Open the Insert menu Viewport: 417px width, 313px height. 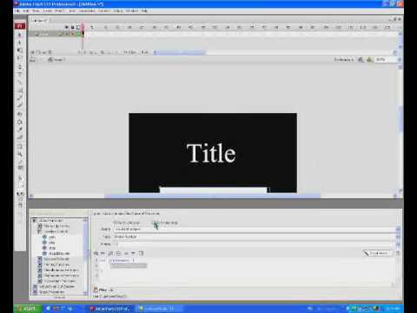47,10
